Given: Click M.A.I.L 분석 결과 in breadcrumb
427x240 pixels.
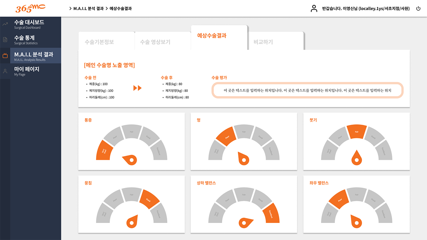Looking at the screenshot, I should (88, 9).
